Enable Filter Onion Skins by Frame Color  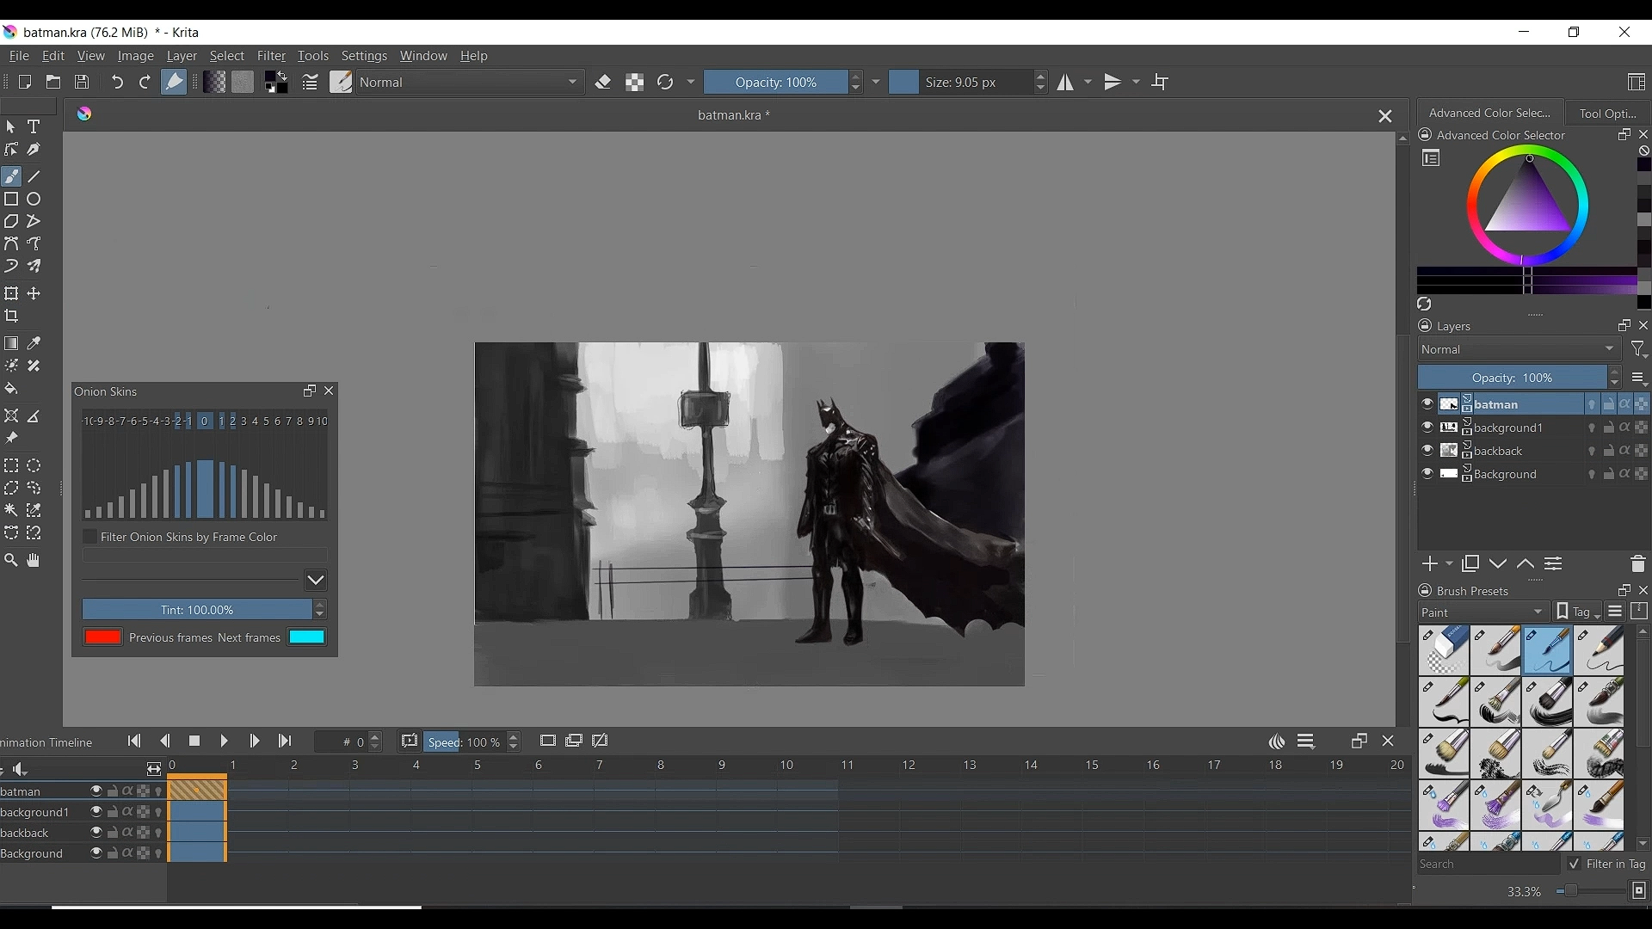(90, 537)
